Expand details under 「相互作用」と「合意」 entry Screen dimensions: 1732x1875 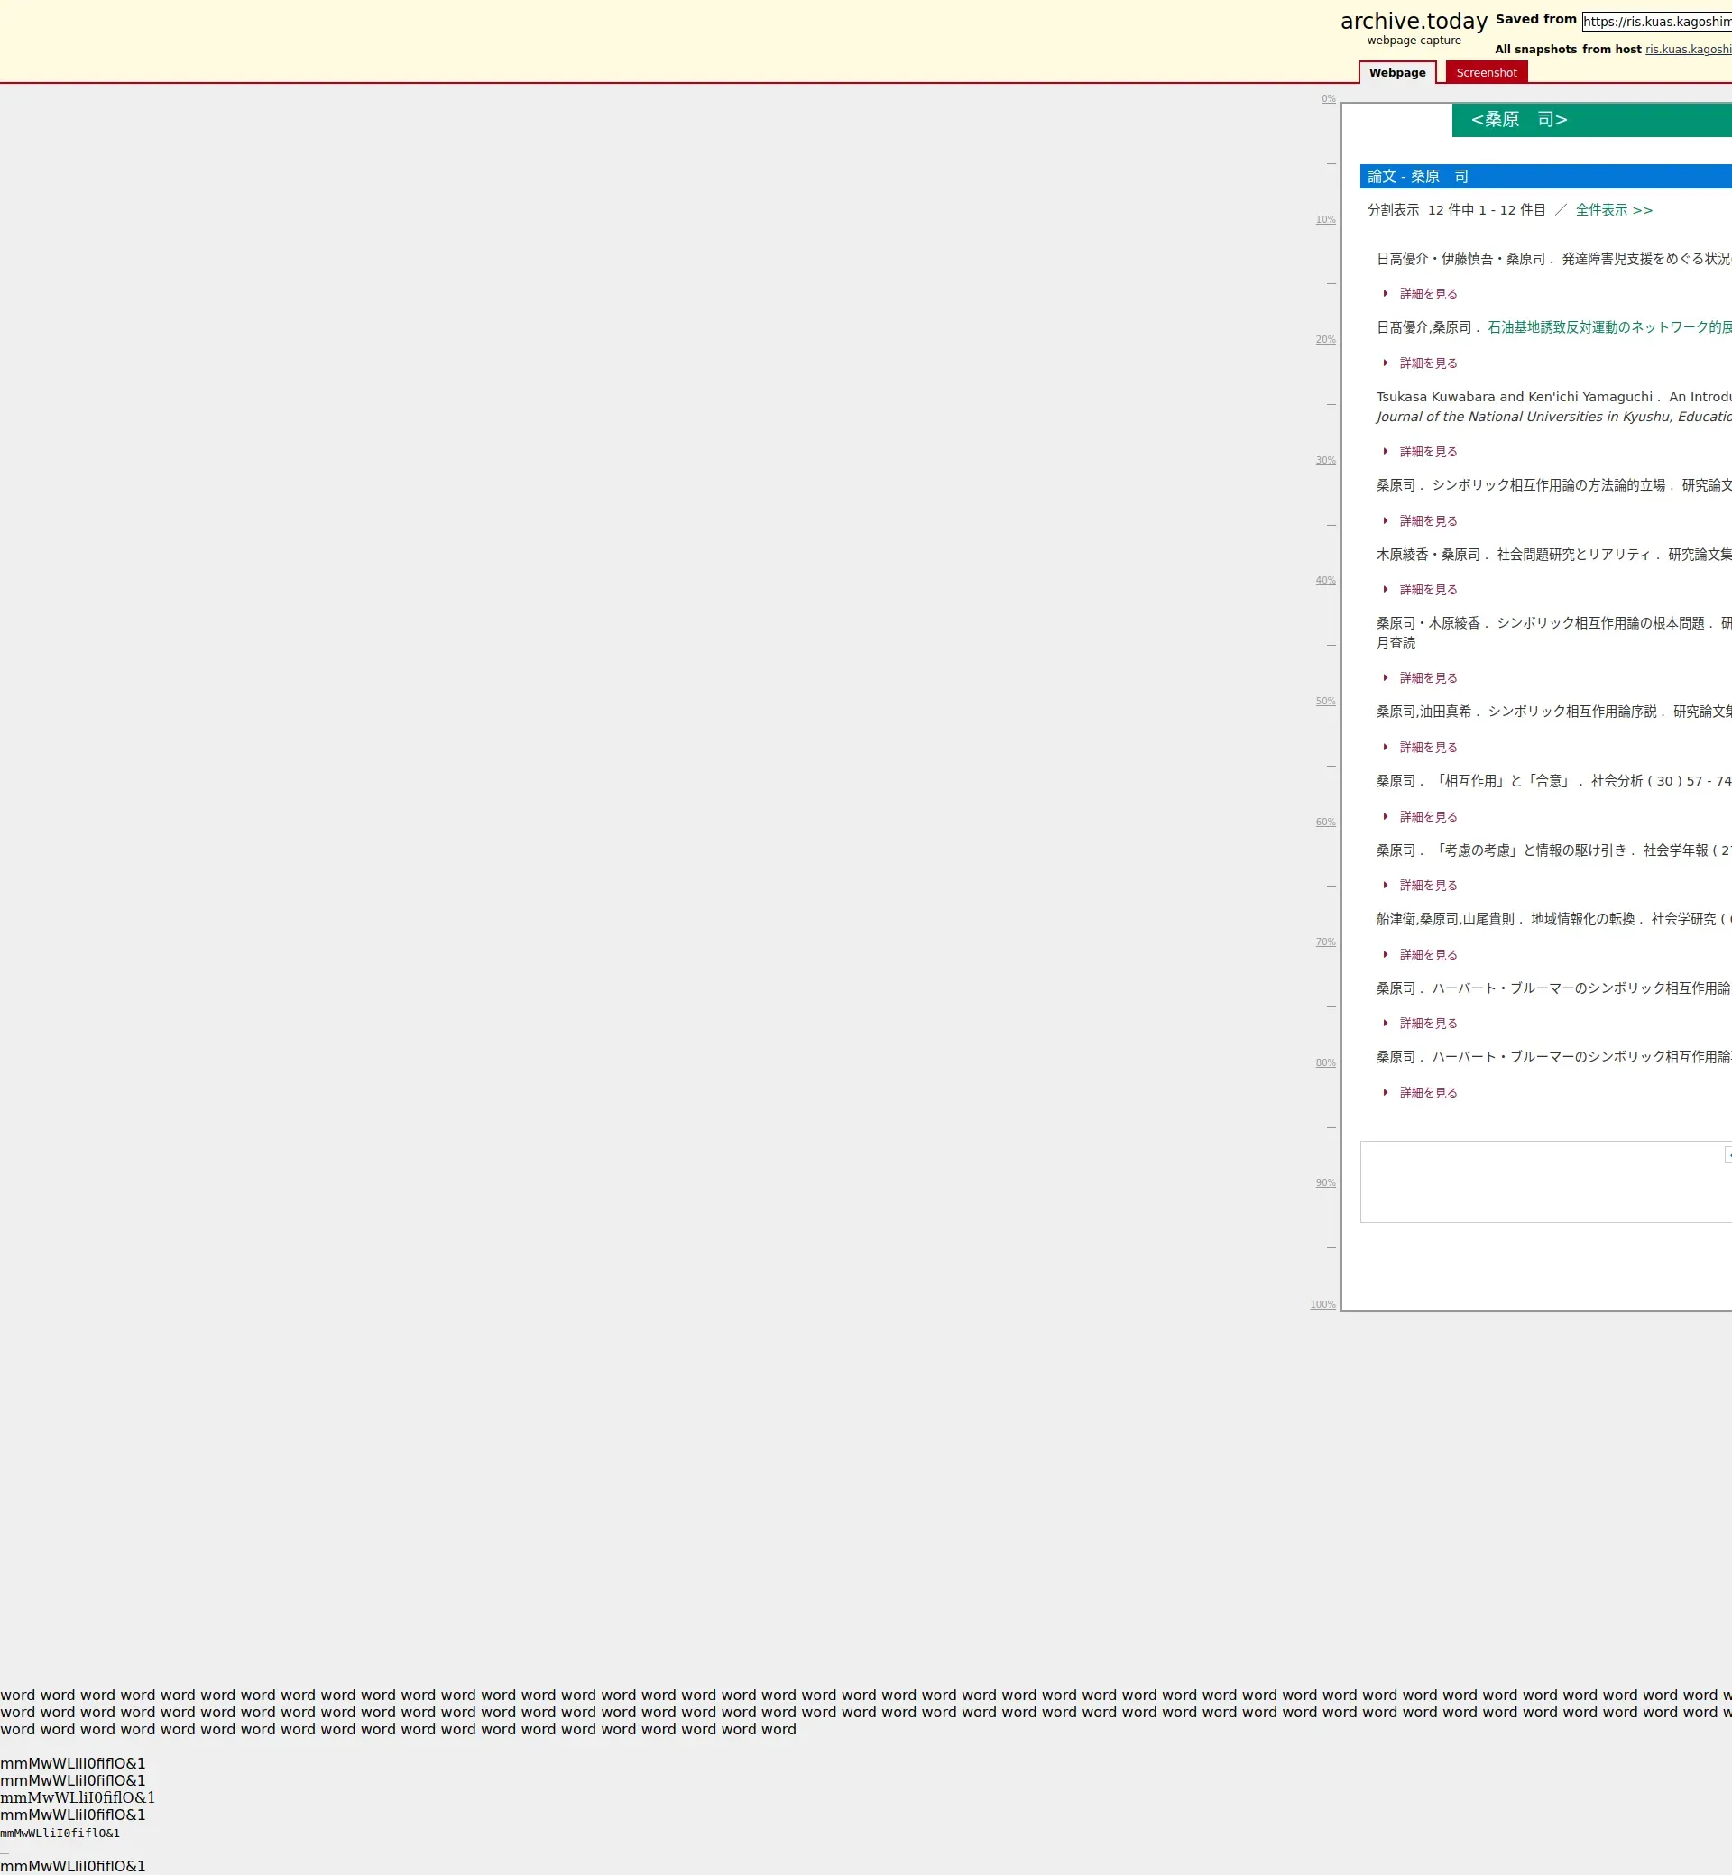(1427, 817)
